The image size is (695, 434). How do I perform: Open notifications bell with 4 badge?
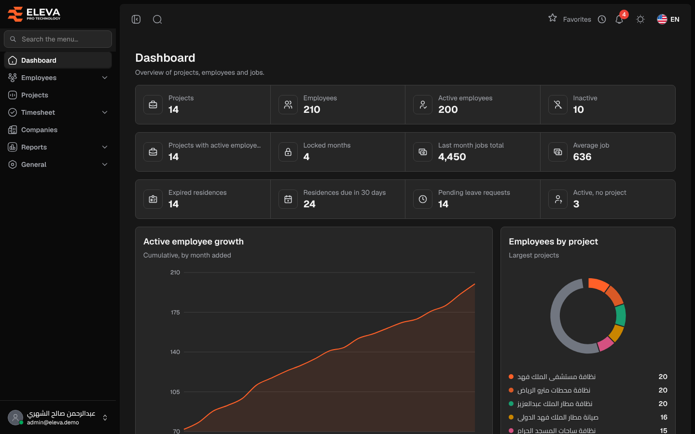pos(619,19)
